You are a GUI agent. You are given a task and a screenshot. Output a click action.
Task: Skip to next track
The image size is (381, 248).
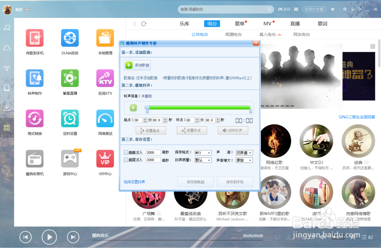tap(73, 237)
